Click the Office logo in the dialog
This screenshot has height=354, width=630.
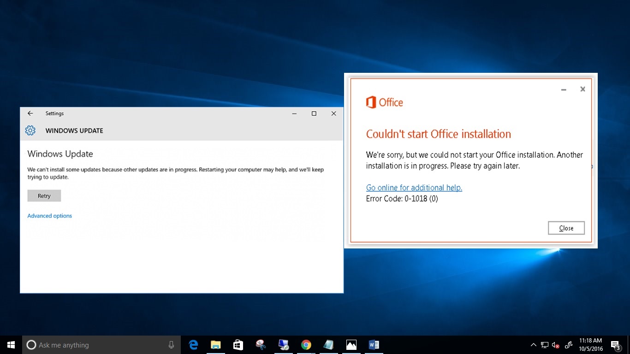pos(384,102)
